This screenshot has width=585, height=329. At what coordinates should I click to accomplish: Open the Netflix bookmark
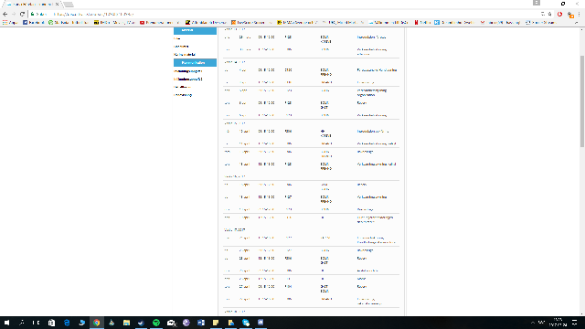pos(422,23)
